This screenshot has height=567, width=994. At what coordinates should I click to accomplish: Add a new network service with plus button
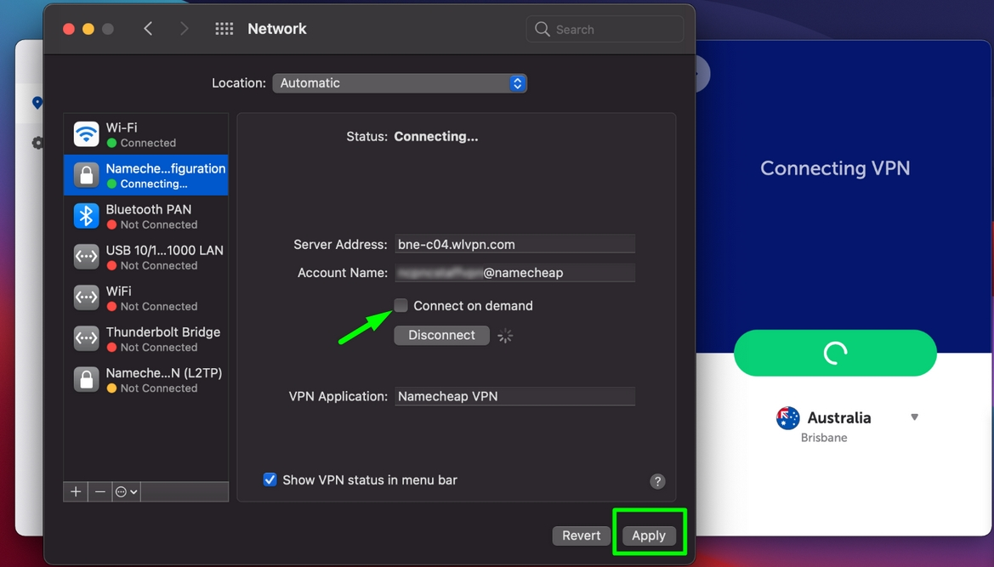(76, 491)
